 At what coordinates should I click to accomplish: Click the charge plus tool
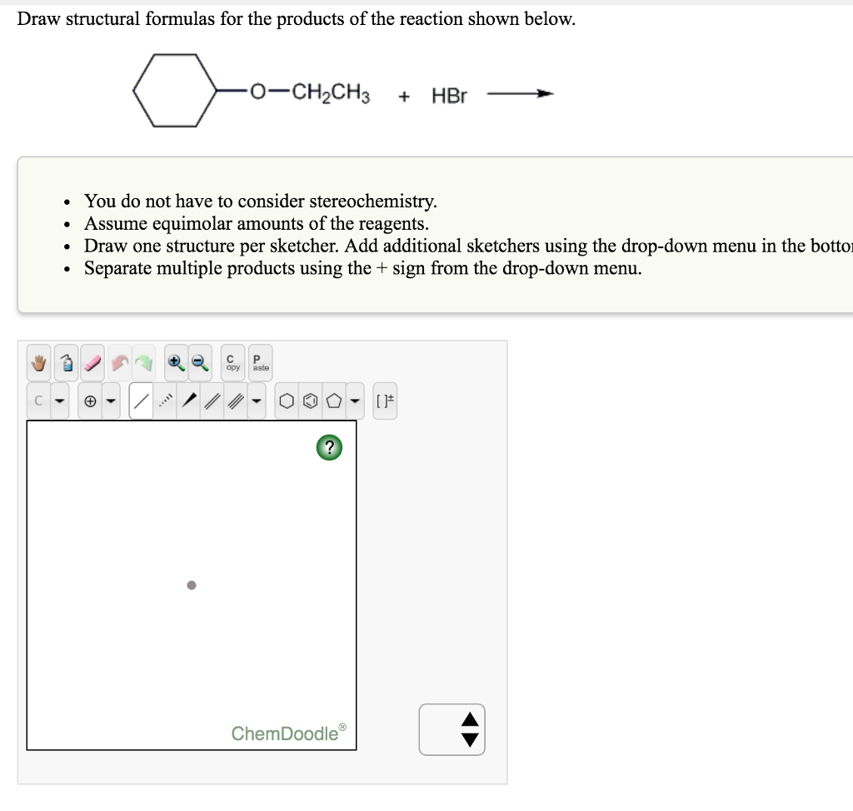[x=90, y=400]
